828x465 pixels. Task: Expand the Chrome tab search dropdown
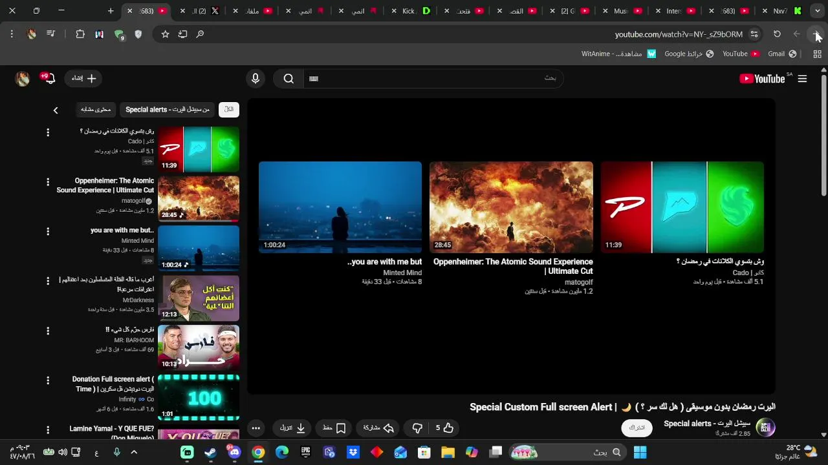[818, 11]
